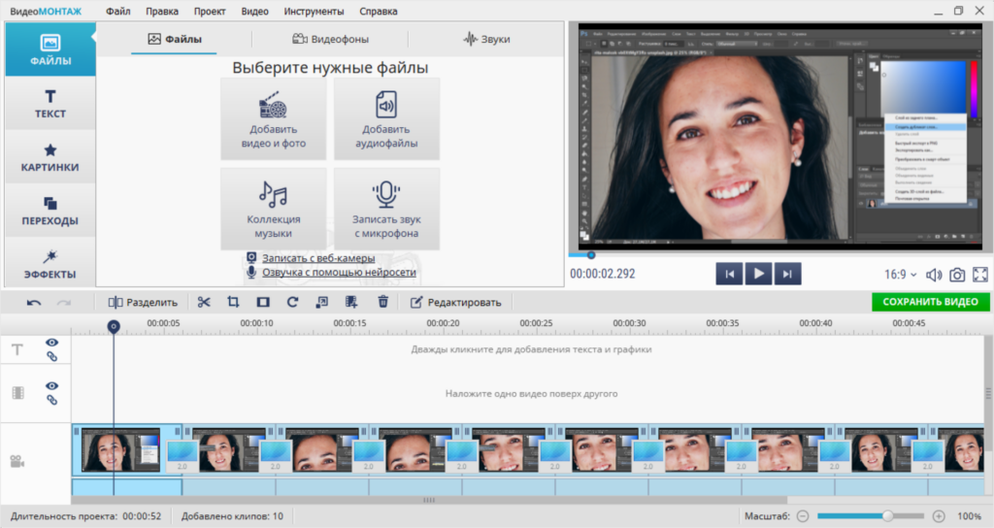Click the overlay track filmstrip icon
This screenshot has height=528, width=994.
click(x=17, y=393)
